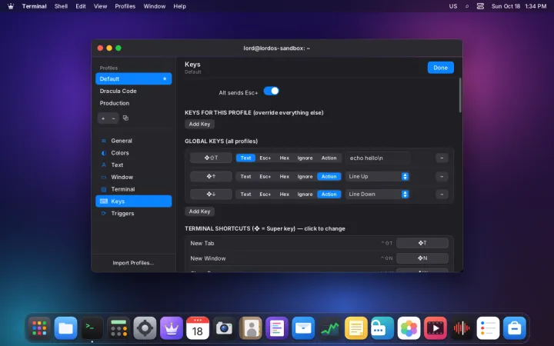Select Esc+ mode for Line Down row
The width and height of the screenshot is (554, 346).
265,195
